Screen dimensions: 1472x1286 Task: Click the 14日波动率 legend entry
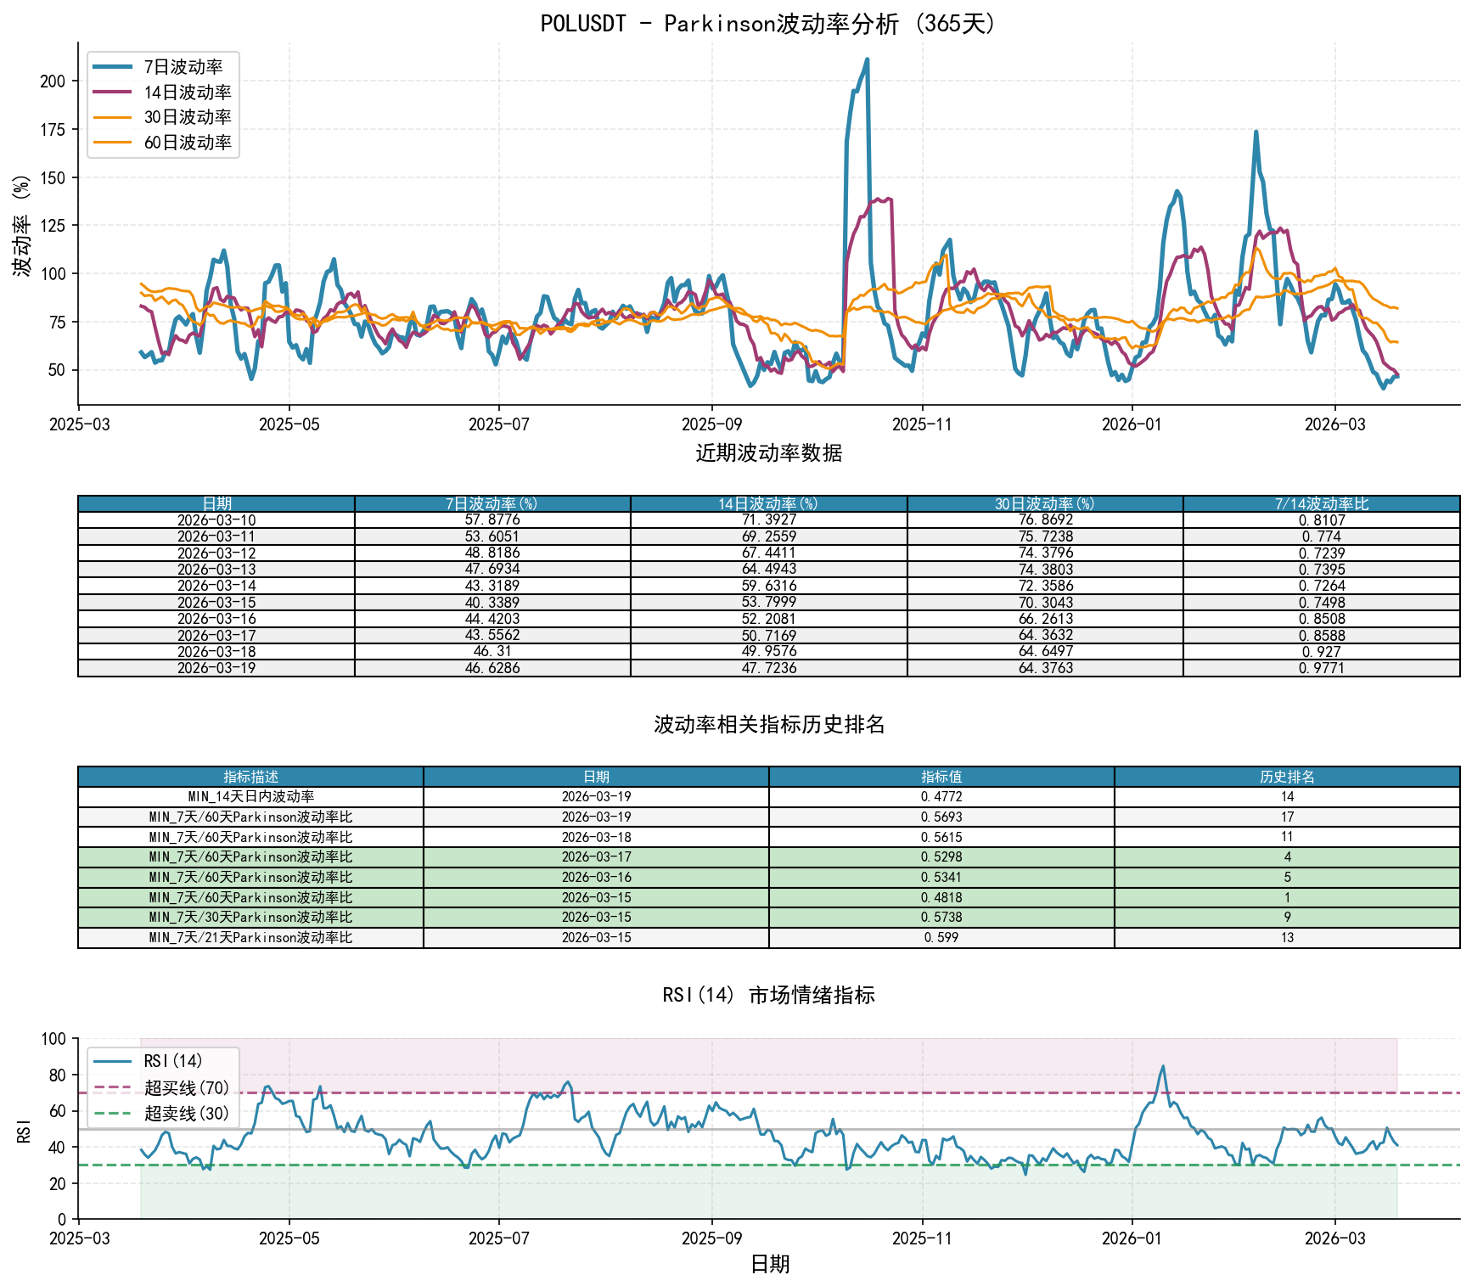(187, 93)
